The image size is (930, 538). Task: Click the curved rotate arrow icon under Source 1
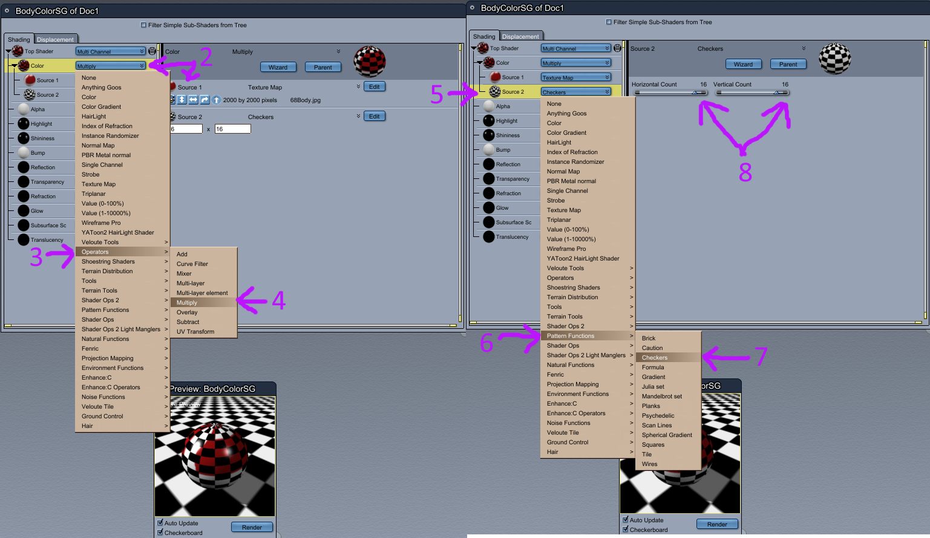click(205, 100)
